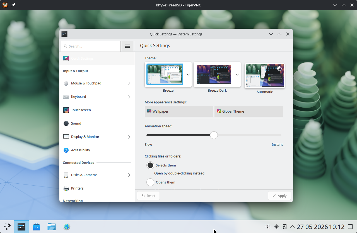Click the Reset button
Viewport: 357px width, 233px height.
148,196
